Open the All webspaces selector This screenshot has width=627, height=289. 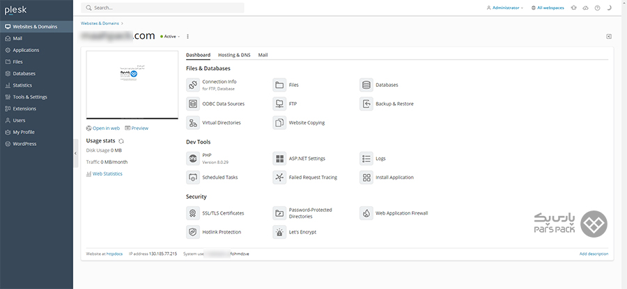click(x=548, y=8)
